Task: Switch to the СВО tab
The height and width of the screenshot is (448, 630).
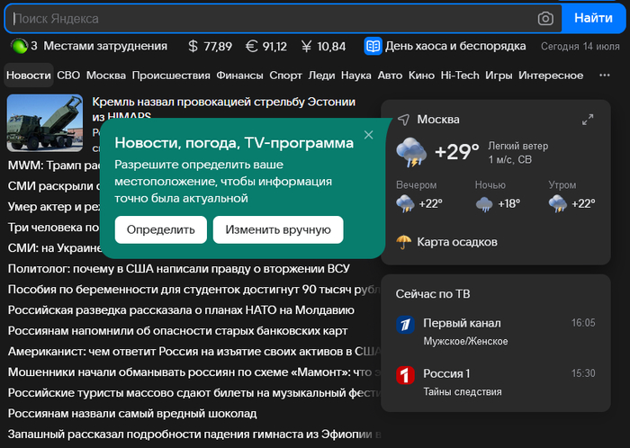Action: pos(68,75)
